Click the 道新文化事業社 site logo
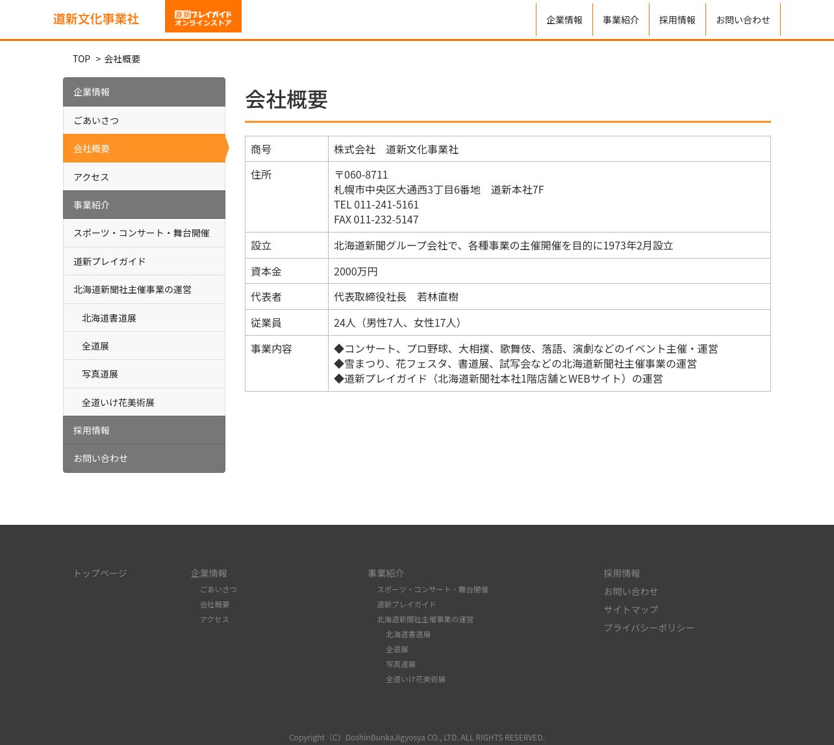The height and width of the screenshot is (745, 834). click(96, 19)
